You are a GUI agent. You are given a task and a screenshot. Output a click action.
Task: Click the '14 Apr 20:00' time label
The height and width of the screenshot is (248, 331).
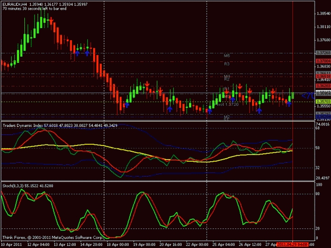91,245
